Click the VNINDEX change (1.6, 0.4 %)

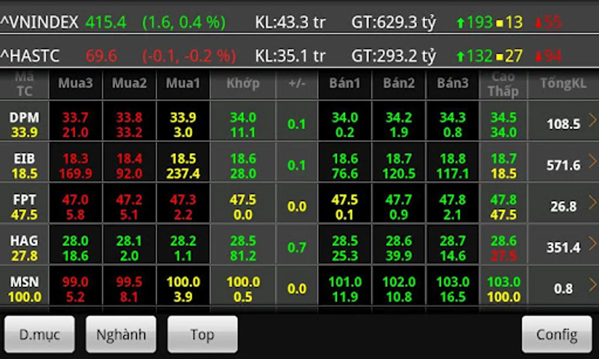click(x=184, y=23)
